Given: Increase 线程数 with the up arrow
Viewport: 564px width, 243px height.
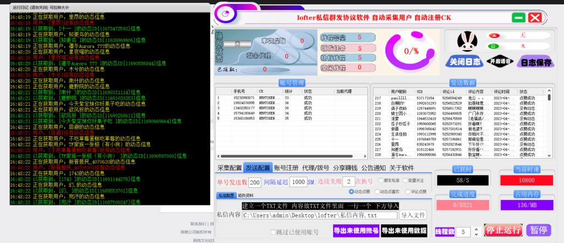Looking at the screenshot, I should tap(476, 229).
